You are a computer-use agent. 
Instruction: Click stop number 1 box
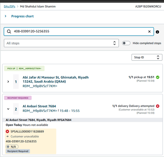pyautogui.click(x=16, y=82)
